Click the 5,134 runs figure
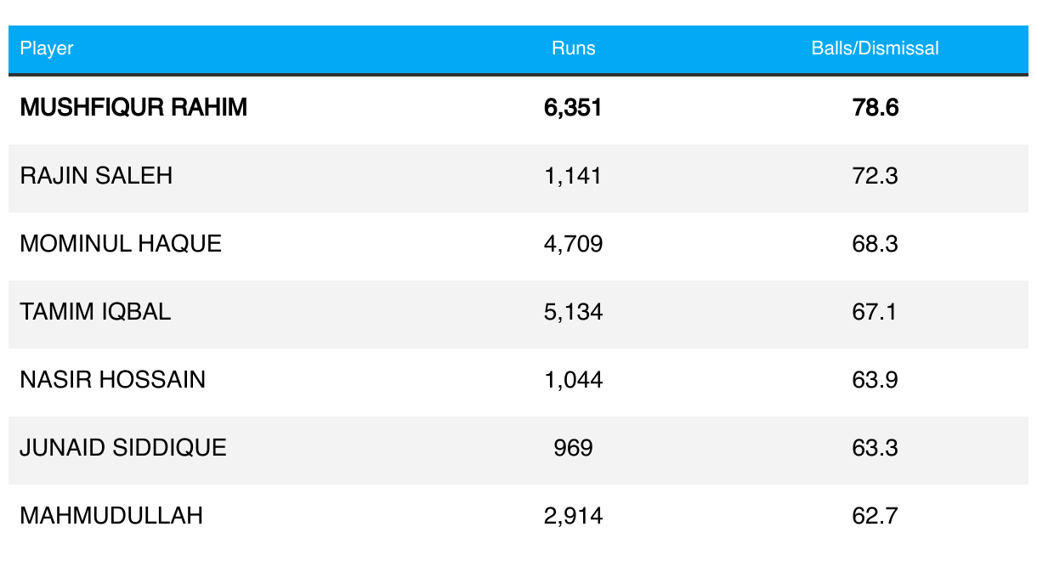This screenshot has width=1037, height=561. click(573, 312)
